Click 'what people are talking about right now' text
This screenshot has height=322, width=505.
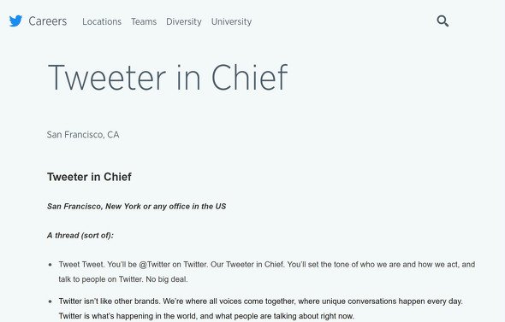coord(284,316)
